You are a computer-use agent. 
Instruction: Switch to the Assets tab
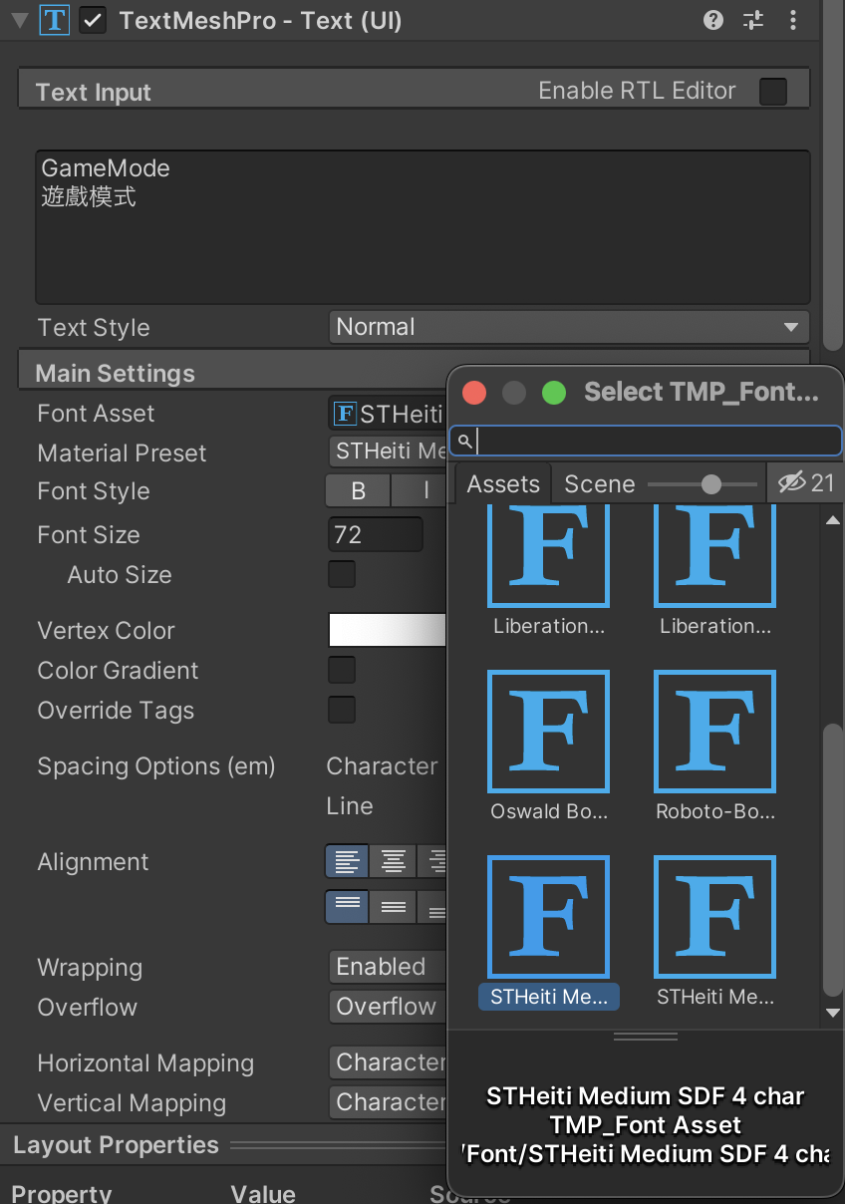[503, 484]
